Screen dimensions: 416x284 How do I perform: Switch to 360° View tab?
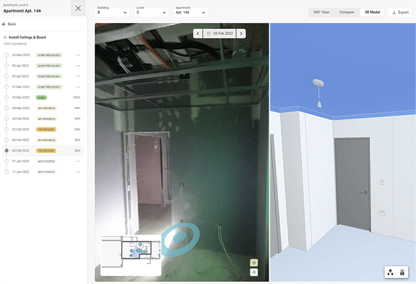pos(321,12)
